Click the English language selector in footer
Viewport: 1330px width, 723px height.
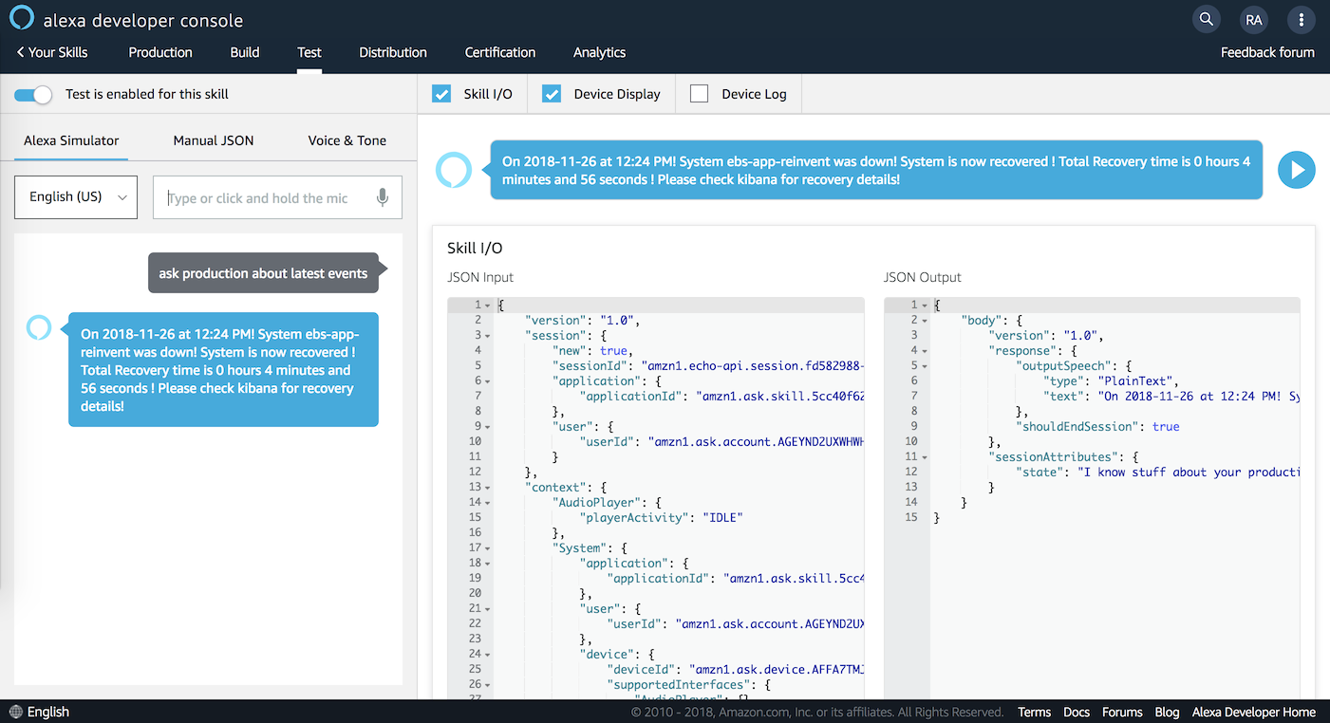point(48,712)
